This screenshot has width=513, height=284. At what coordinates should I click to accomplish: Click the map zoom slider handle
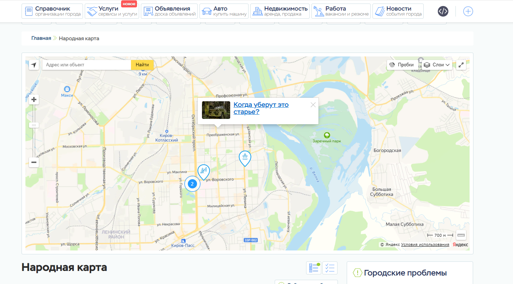tap(34, 125)
